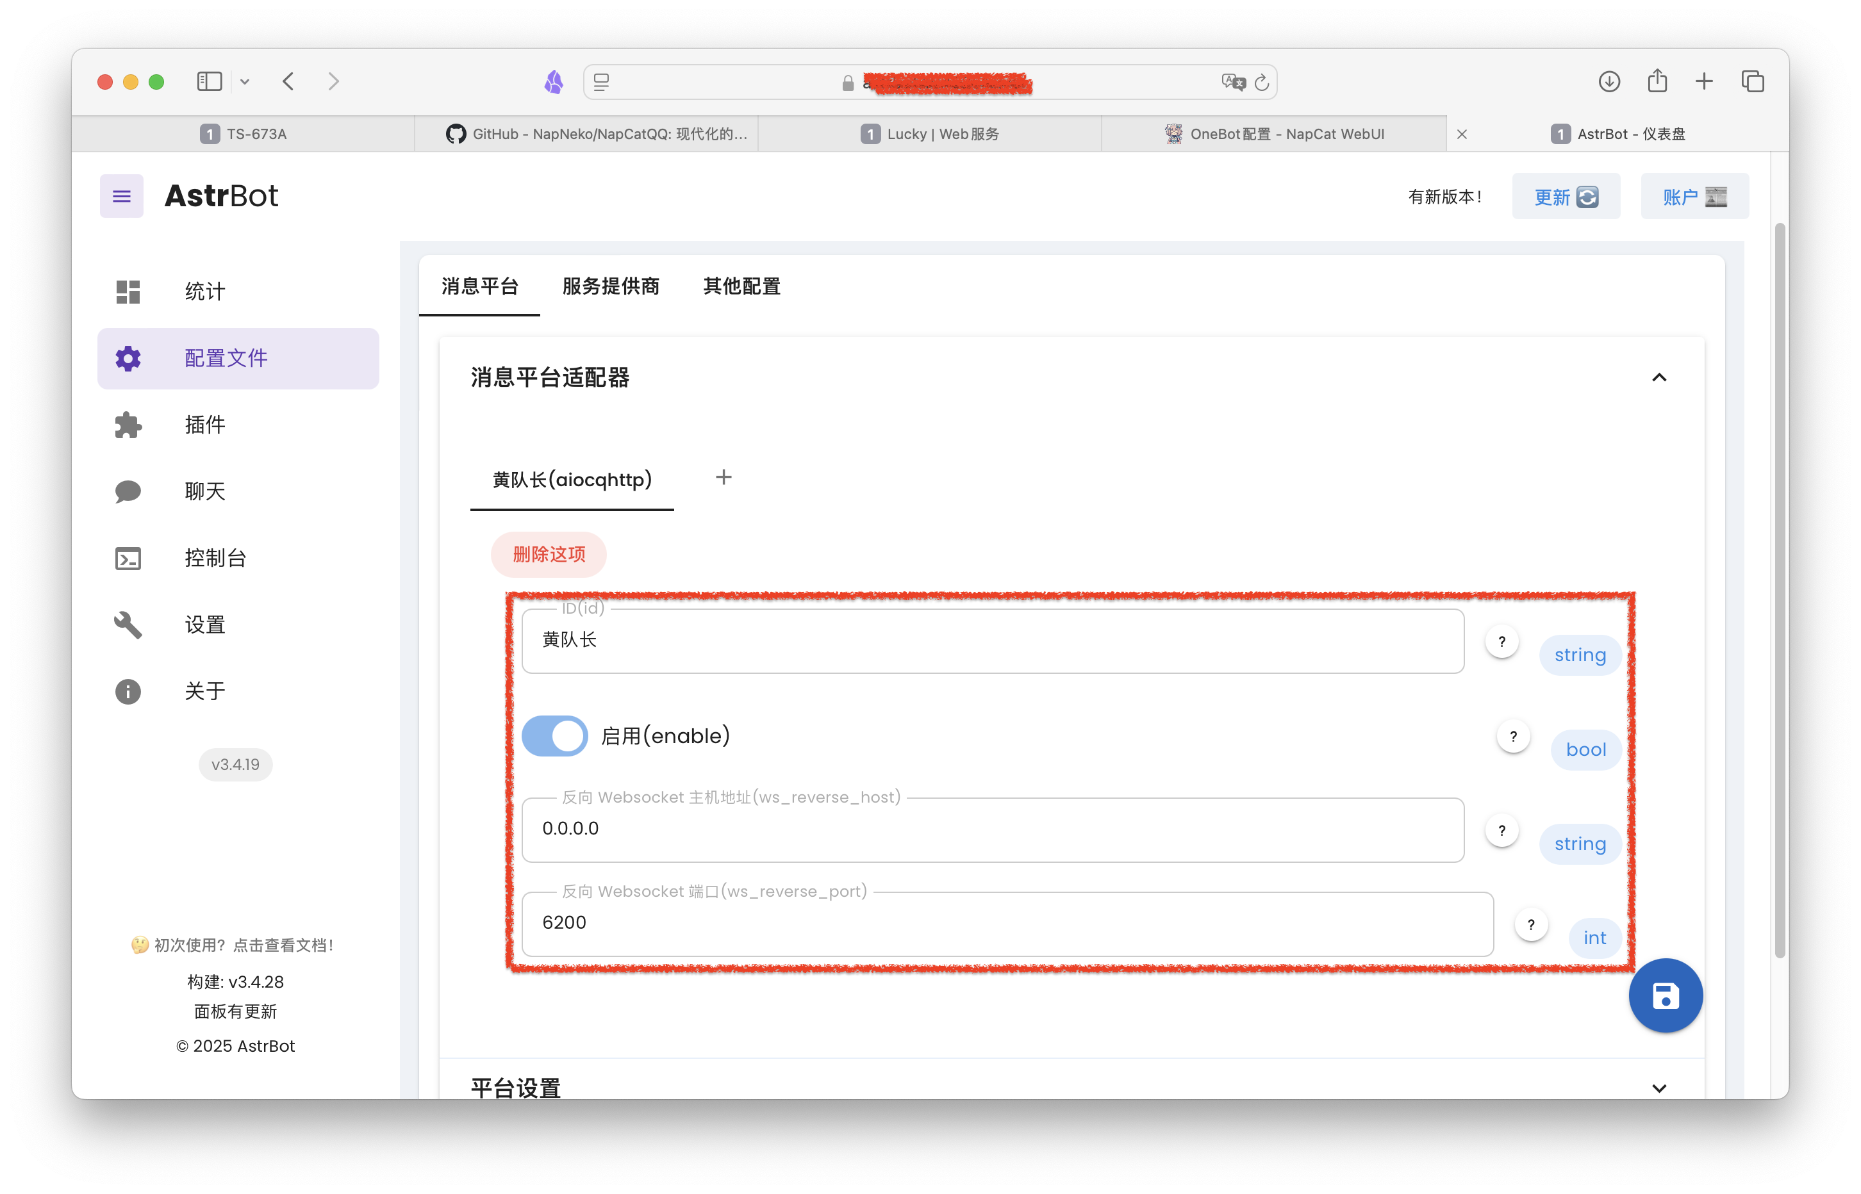Click the Safari address bar
Viewport: 1861px width, 1194px height.
pos(930,82)
